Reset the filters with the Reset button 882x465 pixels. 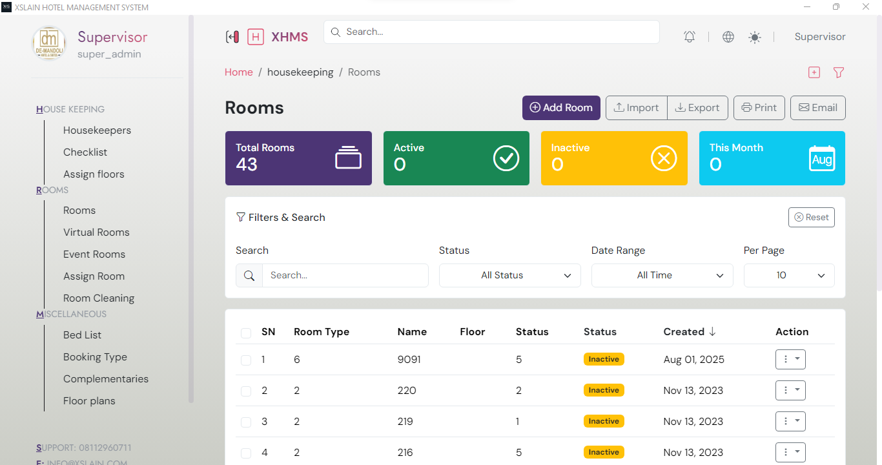pos(811,217)
